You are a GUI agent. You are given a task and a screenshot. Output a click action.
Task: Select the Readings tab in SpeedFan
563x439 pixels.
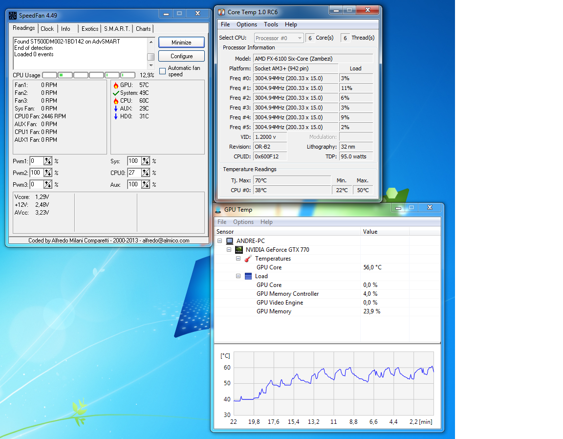coord(23,28)
